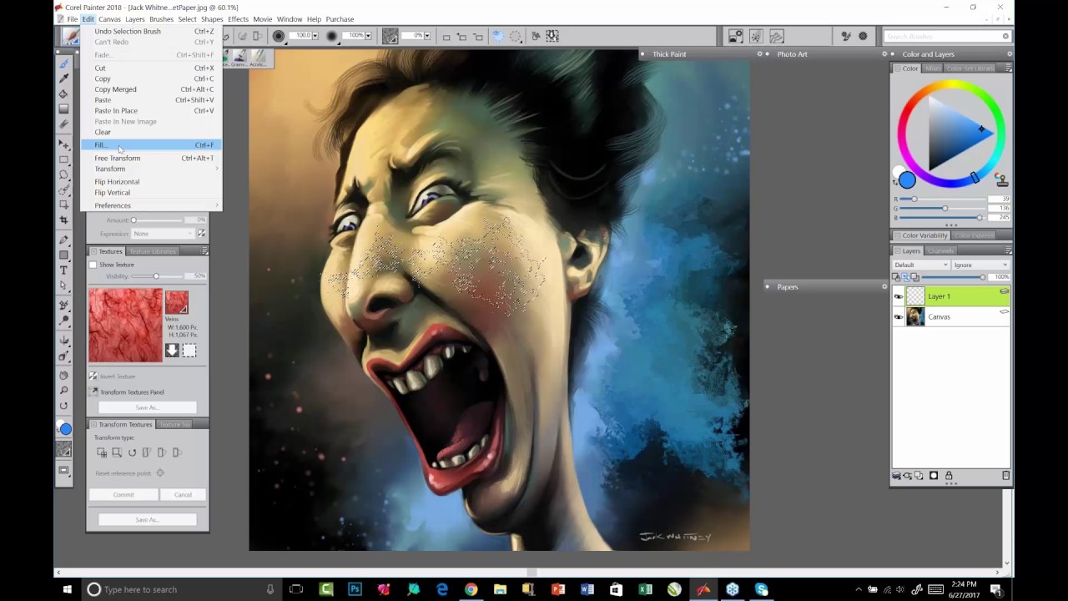Click the Delete layer trash icon
Screen dimensions: 1068x601
(1005, 476)
